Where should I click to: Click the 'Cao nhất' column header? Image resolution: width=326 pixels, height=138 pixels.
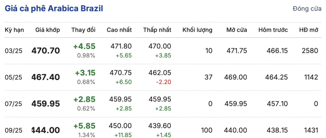(119, 30)
